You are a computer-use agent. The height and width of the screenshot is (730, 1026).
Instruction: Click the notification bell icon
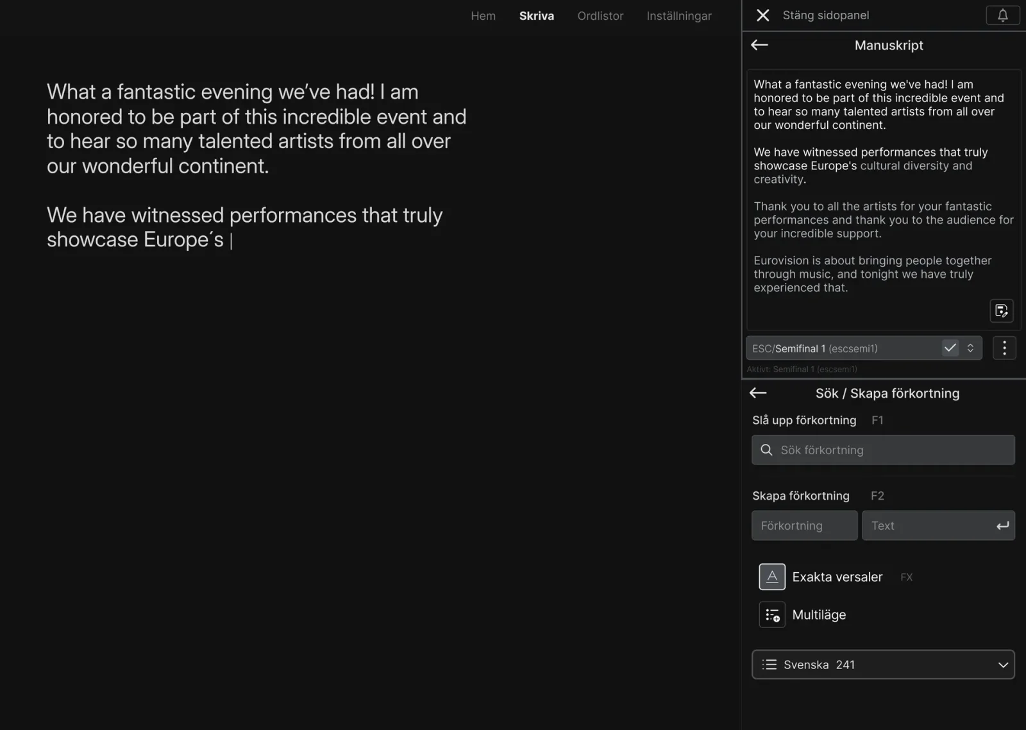1002,15
